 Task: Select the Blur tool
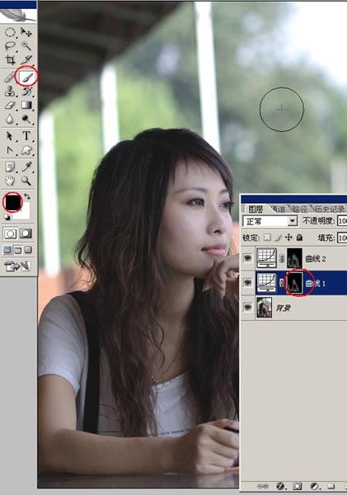tap(10, 119)
